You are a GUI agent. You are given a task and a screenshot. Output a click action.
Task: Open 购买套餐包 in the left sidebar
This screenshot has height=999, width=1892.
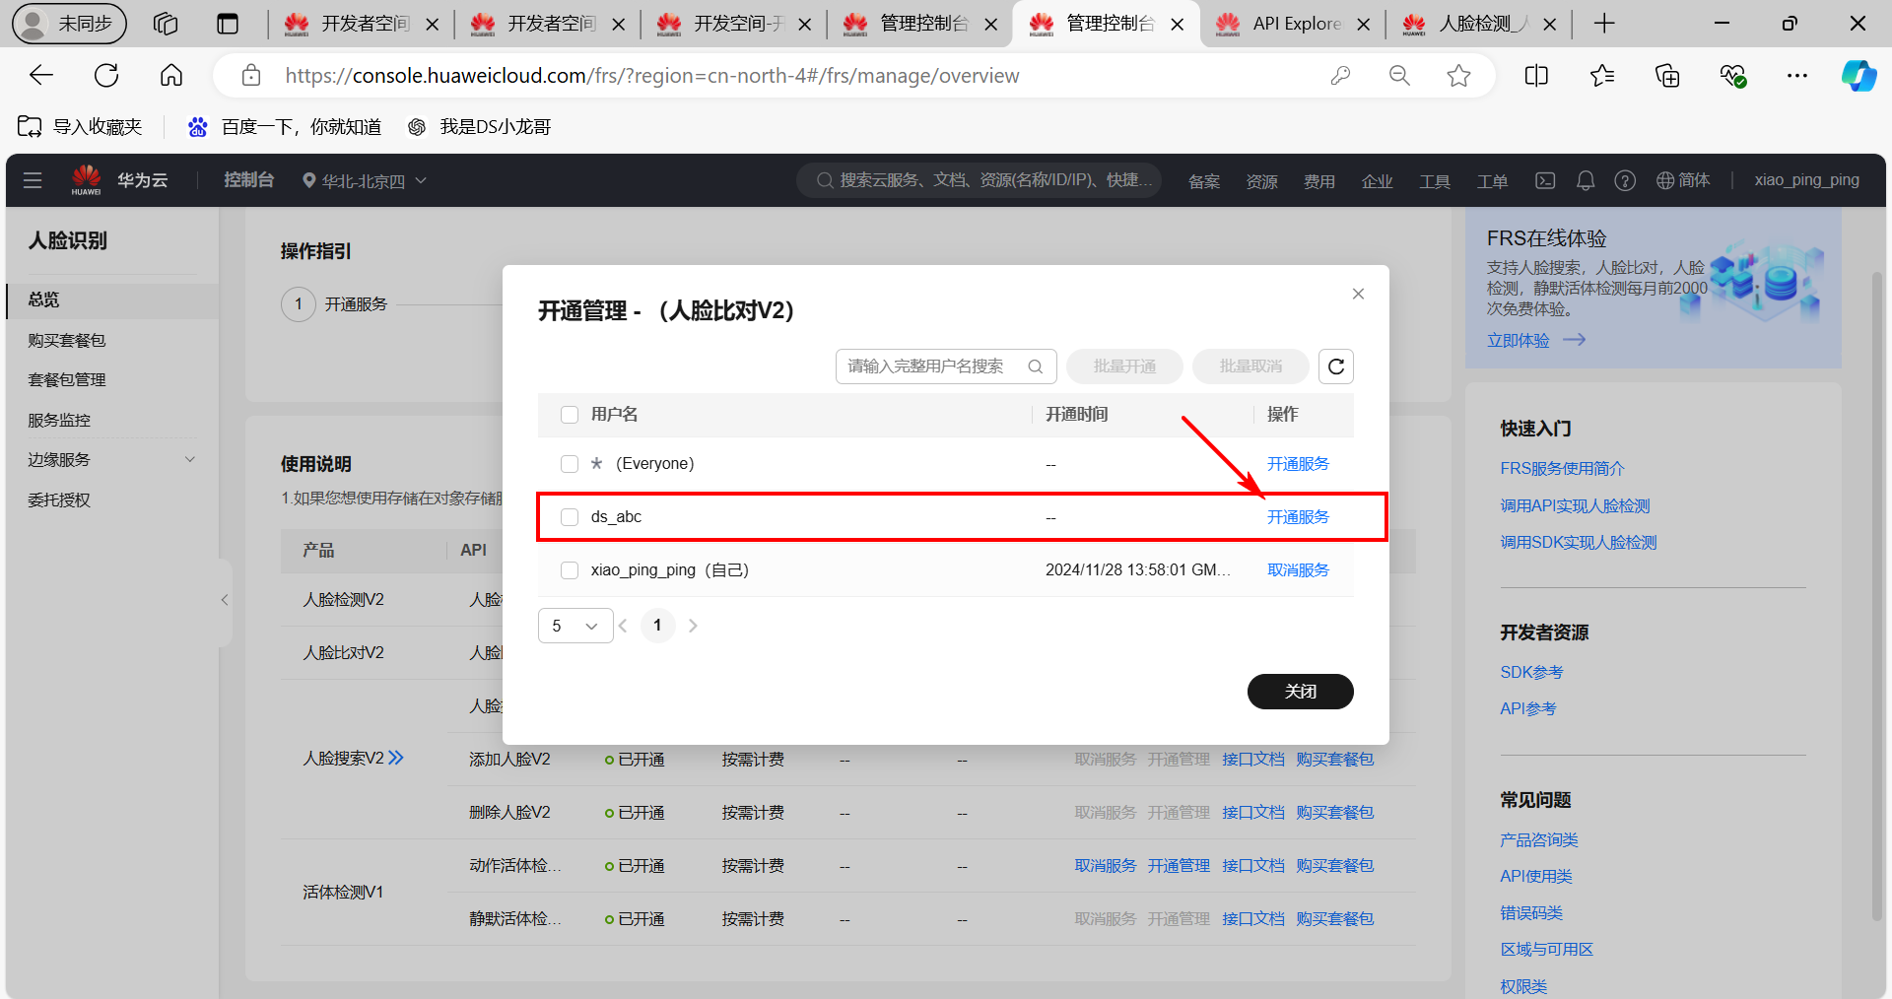click(x=67, y=341)
